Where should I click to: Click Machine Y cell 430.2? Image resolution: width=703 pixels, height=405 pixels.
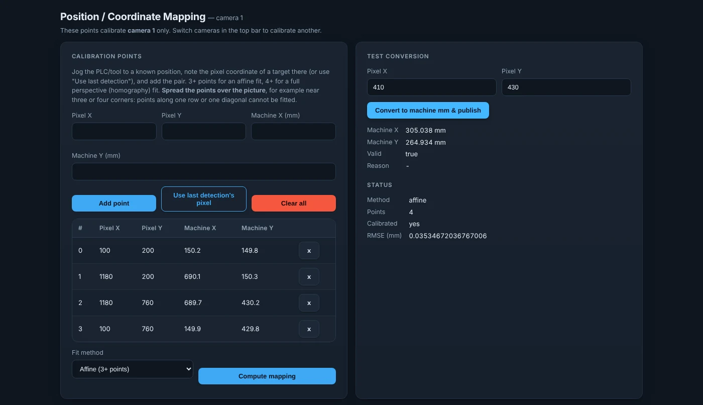(251, 302)
